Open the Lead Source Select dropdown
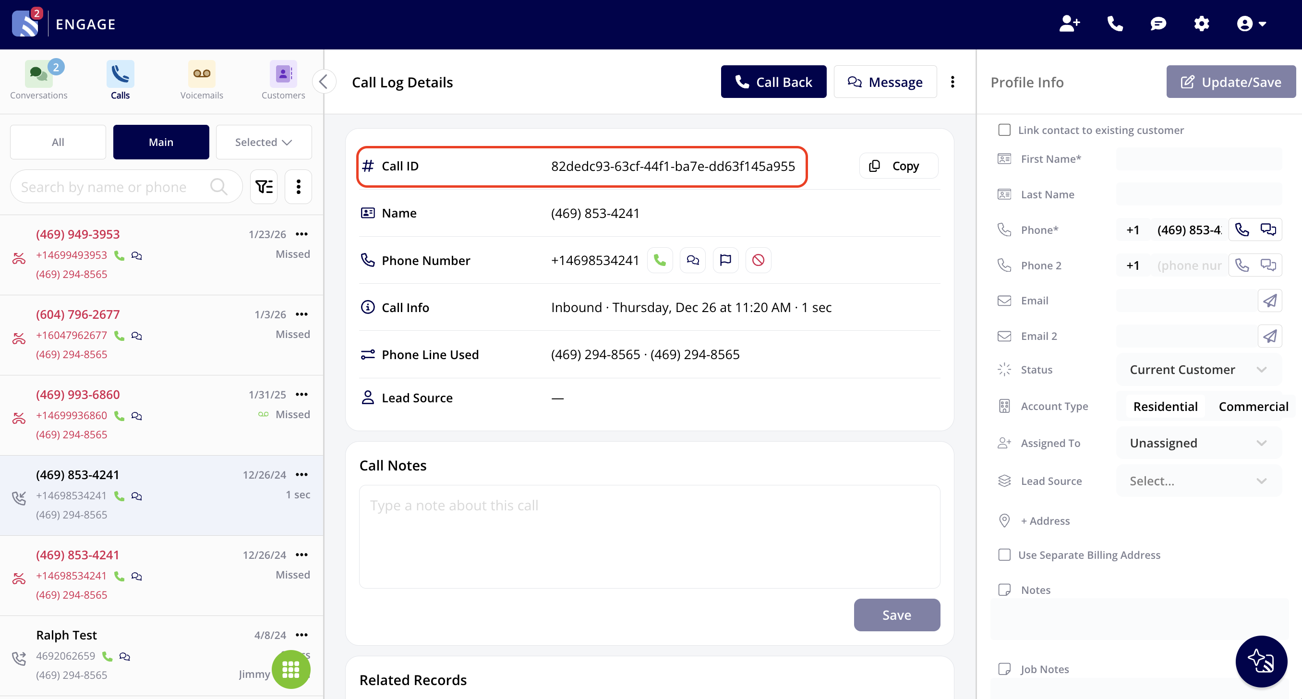The height and width of the screenshot is (699, 1302). click(x=1198, y=481)
